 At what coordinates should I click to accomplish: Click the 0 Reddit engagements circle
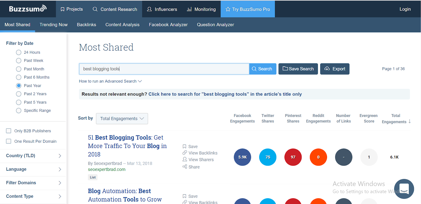click(x=318, y=157)
